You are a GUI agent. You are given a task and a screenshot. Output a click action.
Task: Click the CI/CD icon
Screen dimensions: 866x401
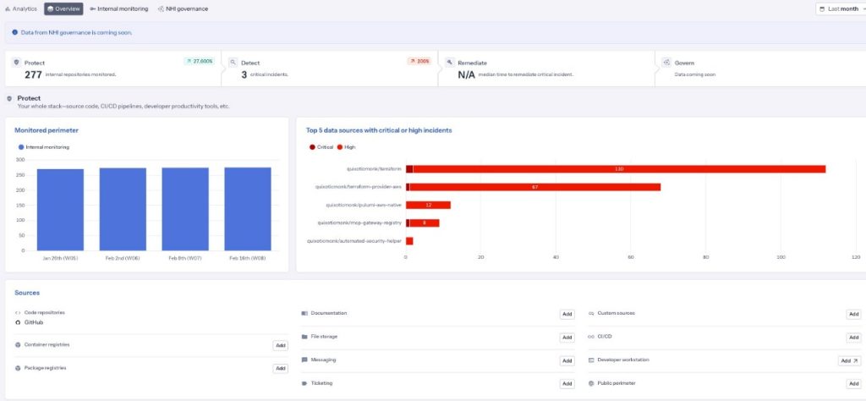coord(591,337)
